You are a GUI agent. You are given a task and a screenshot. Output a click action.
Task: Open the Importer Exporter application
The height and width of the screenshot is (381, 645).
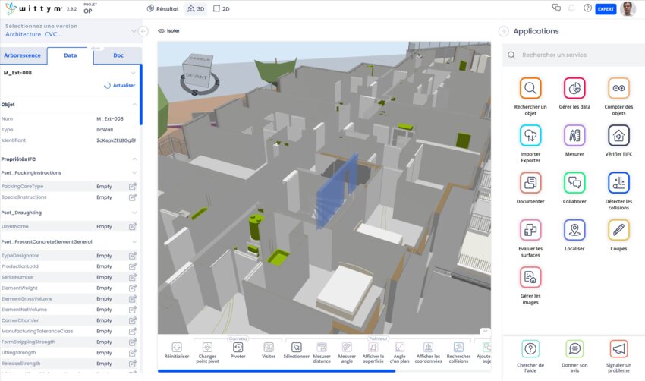(530, 136)
